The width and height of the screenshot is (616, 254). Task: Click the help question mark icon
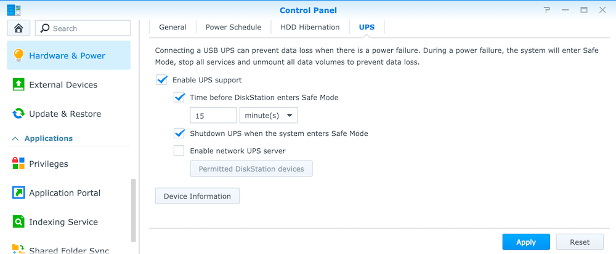click(x=547, y=10)
